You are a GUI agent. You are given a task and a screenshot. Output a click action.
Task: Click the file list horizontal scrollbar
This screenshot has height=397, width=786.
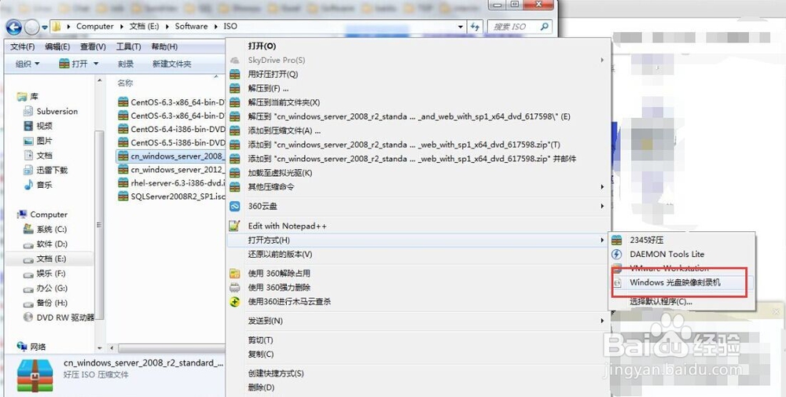(171, 347)
